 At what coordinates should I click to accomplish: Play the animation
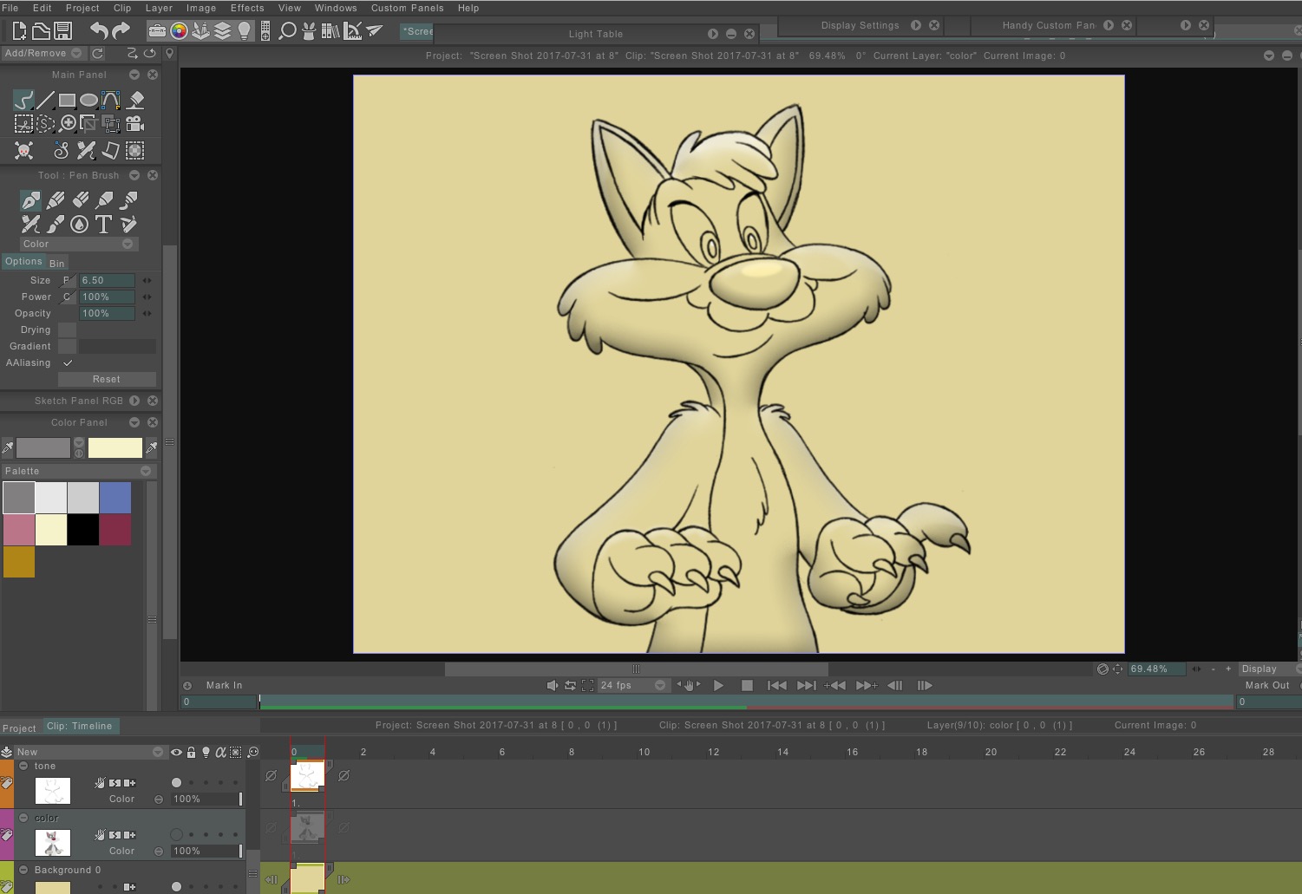click(x=718, y=685)
